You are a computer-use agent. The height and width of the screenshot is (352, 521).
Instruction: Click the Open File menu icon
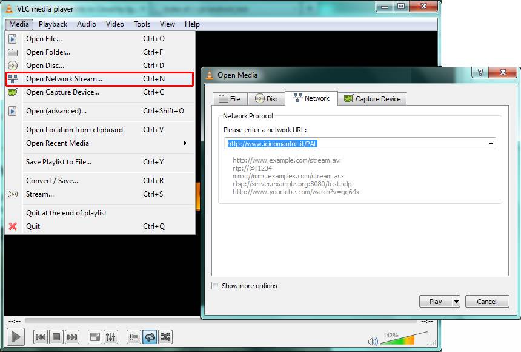13,39
